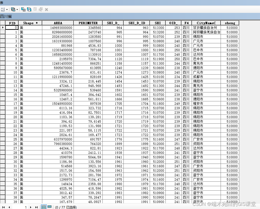Screen dimensions: 260x209
Task: Jump to the last record
Action: click(x=37, y=207)
